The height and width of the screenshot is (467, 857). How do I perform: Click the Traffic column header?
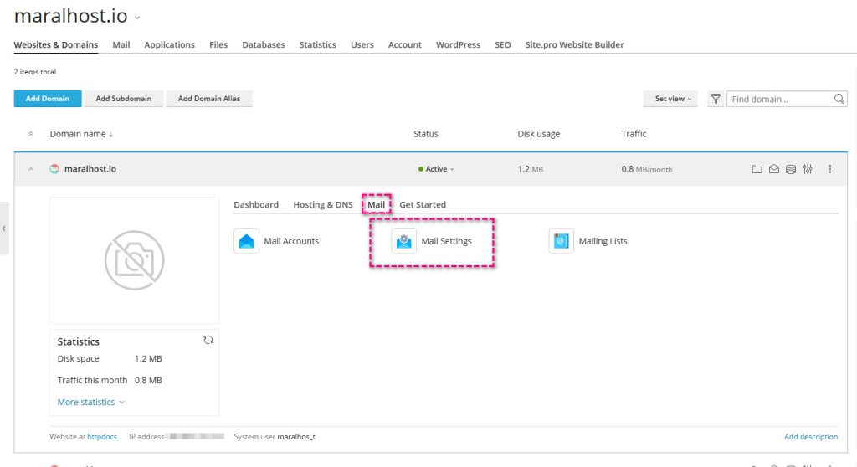[634, 134]
